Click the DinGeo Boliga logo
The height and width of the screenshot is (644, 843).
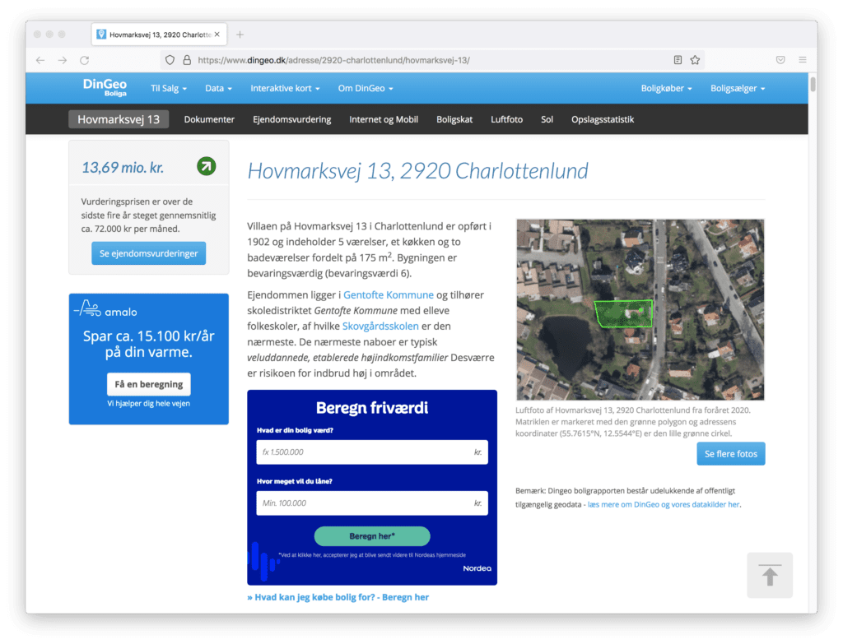pos(105,87)
